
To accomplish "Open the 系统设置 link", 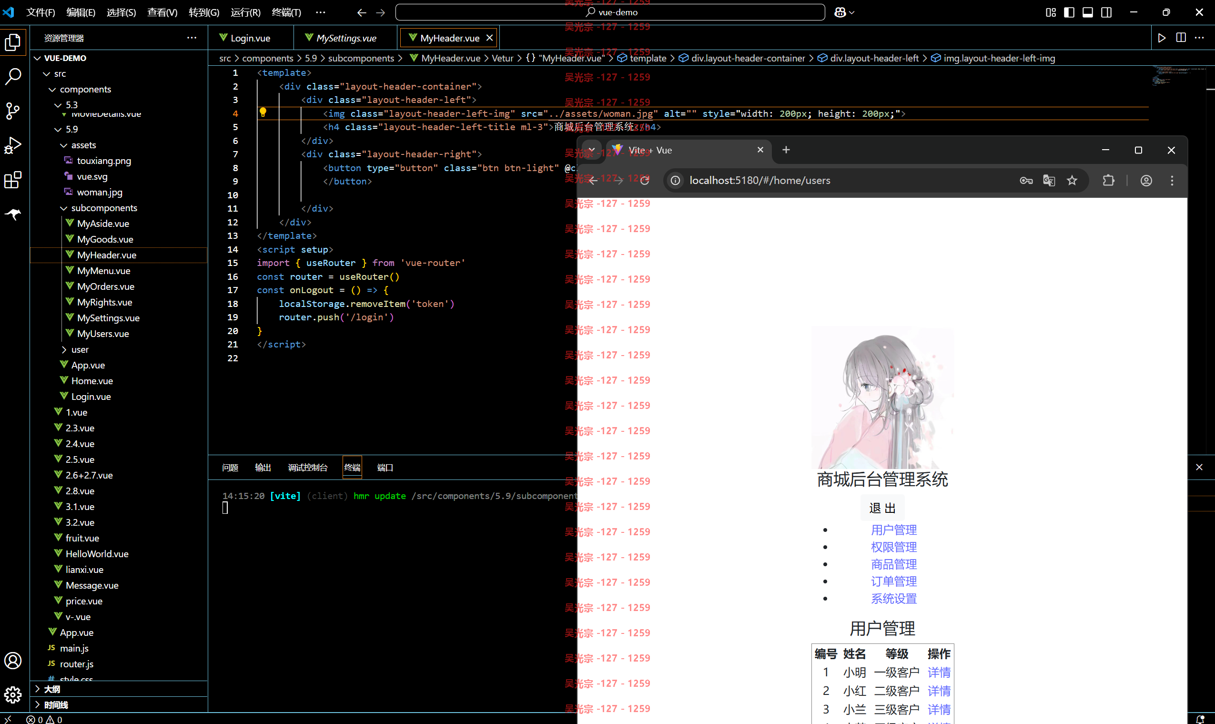I will [x=894, y=599].
